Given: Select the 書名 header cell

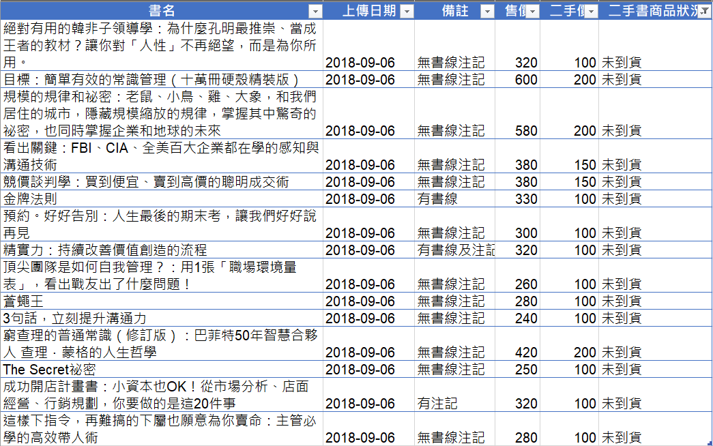Looking at the screenshot, I should pyautogui.click(x=162, y=11).
